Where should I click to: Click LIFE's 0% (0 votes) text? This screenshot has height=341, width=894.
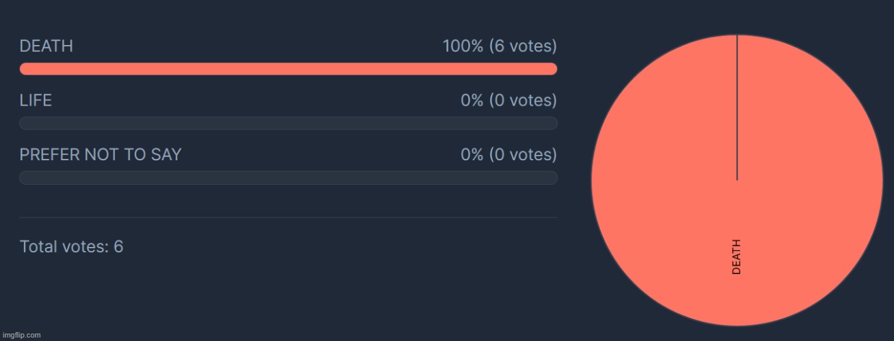pos(509,100)
